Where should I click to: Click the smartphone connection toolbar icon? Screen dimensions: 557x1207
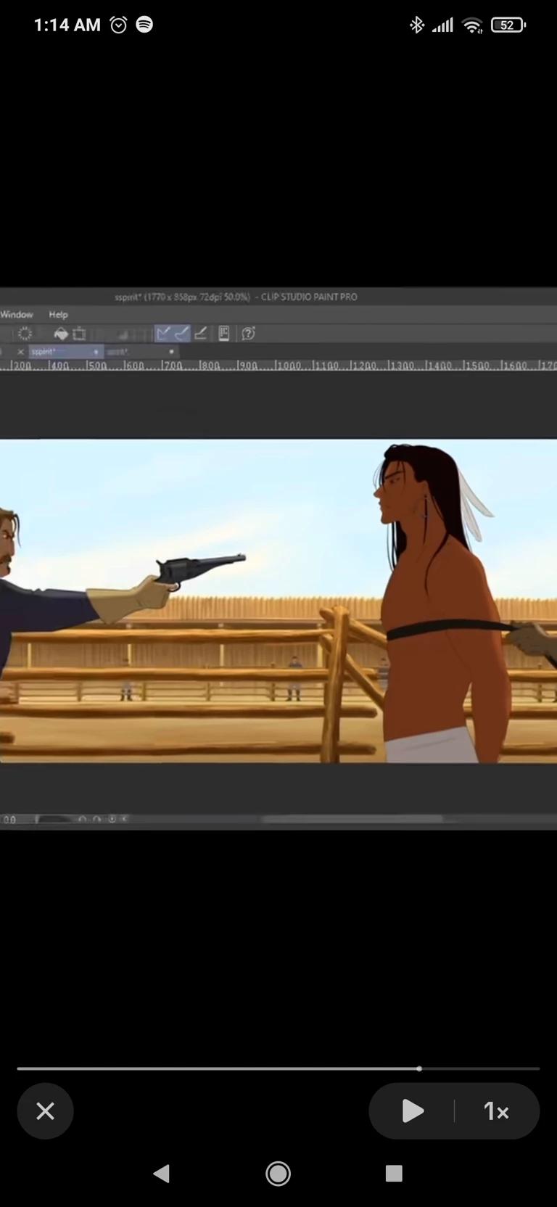[224, 333]
